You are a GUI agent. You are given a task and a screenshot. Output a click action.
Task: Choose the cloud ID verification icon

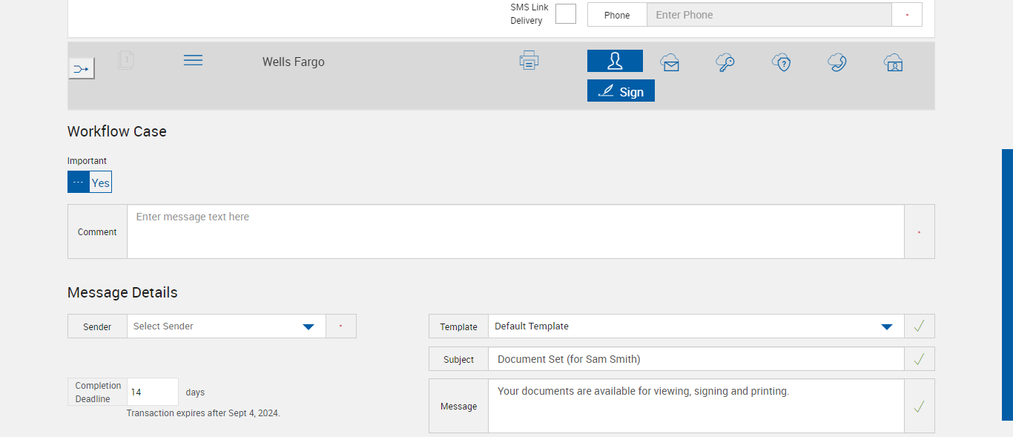point(893,62)
